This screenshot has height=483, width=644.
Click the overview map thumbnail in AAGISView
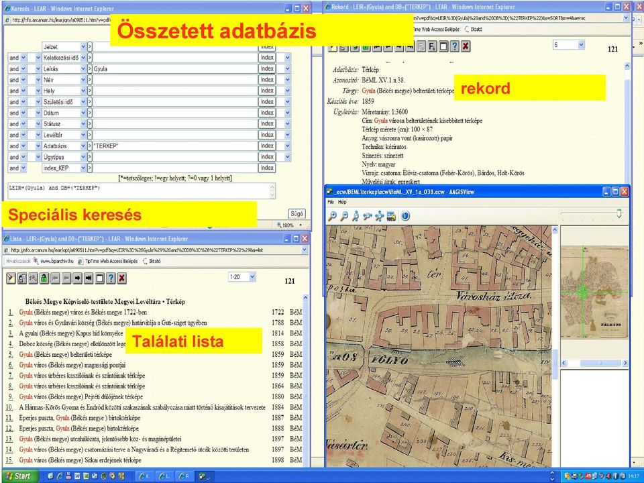tap(594, 292)
